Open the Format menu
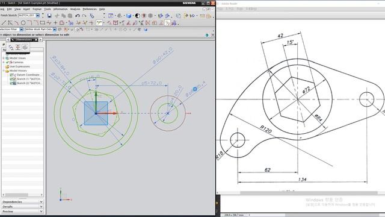 (x=37, y=9)
